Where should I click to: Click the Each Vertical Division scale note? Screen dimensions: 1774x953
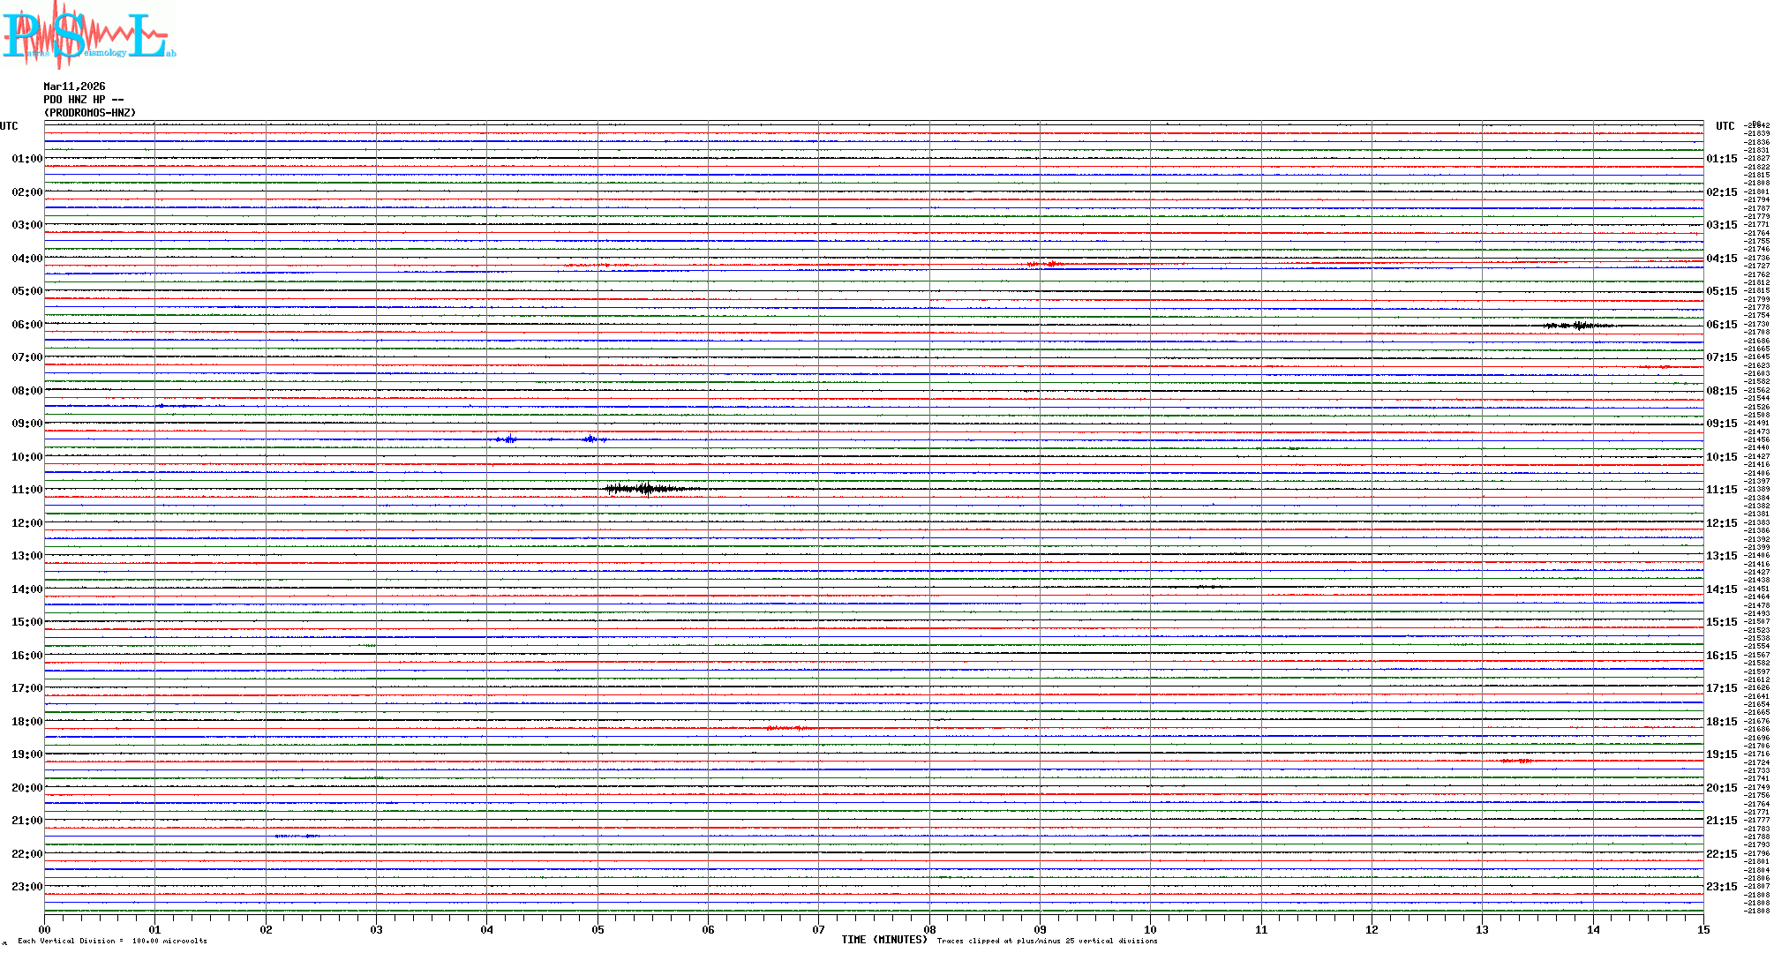point(112,941)
